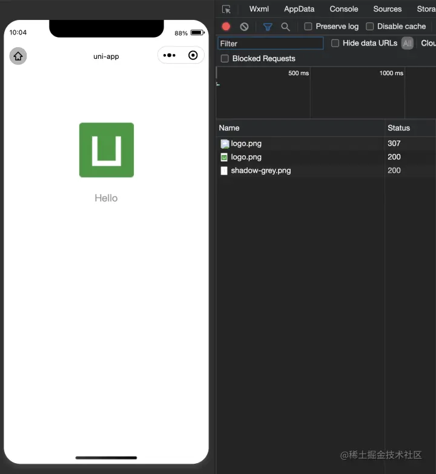Click the uni-app title in simulator

pyautogui.click(x=106, y=56)
